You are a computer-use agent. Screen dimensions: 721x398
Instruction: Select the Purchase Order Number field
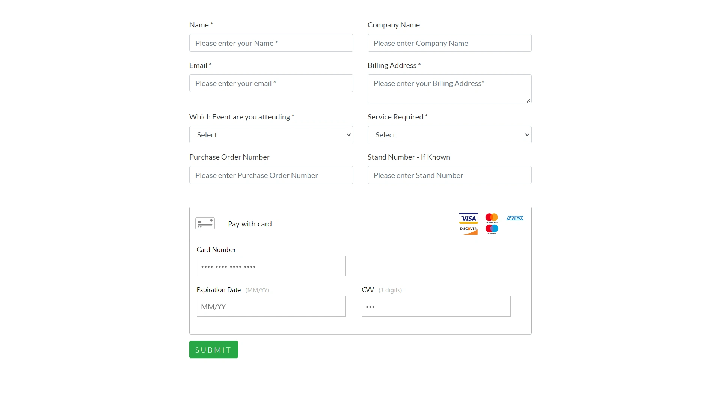[x=271, y=175]
